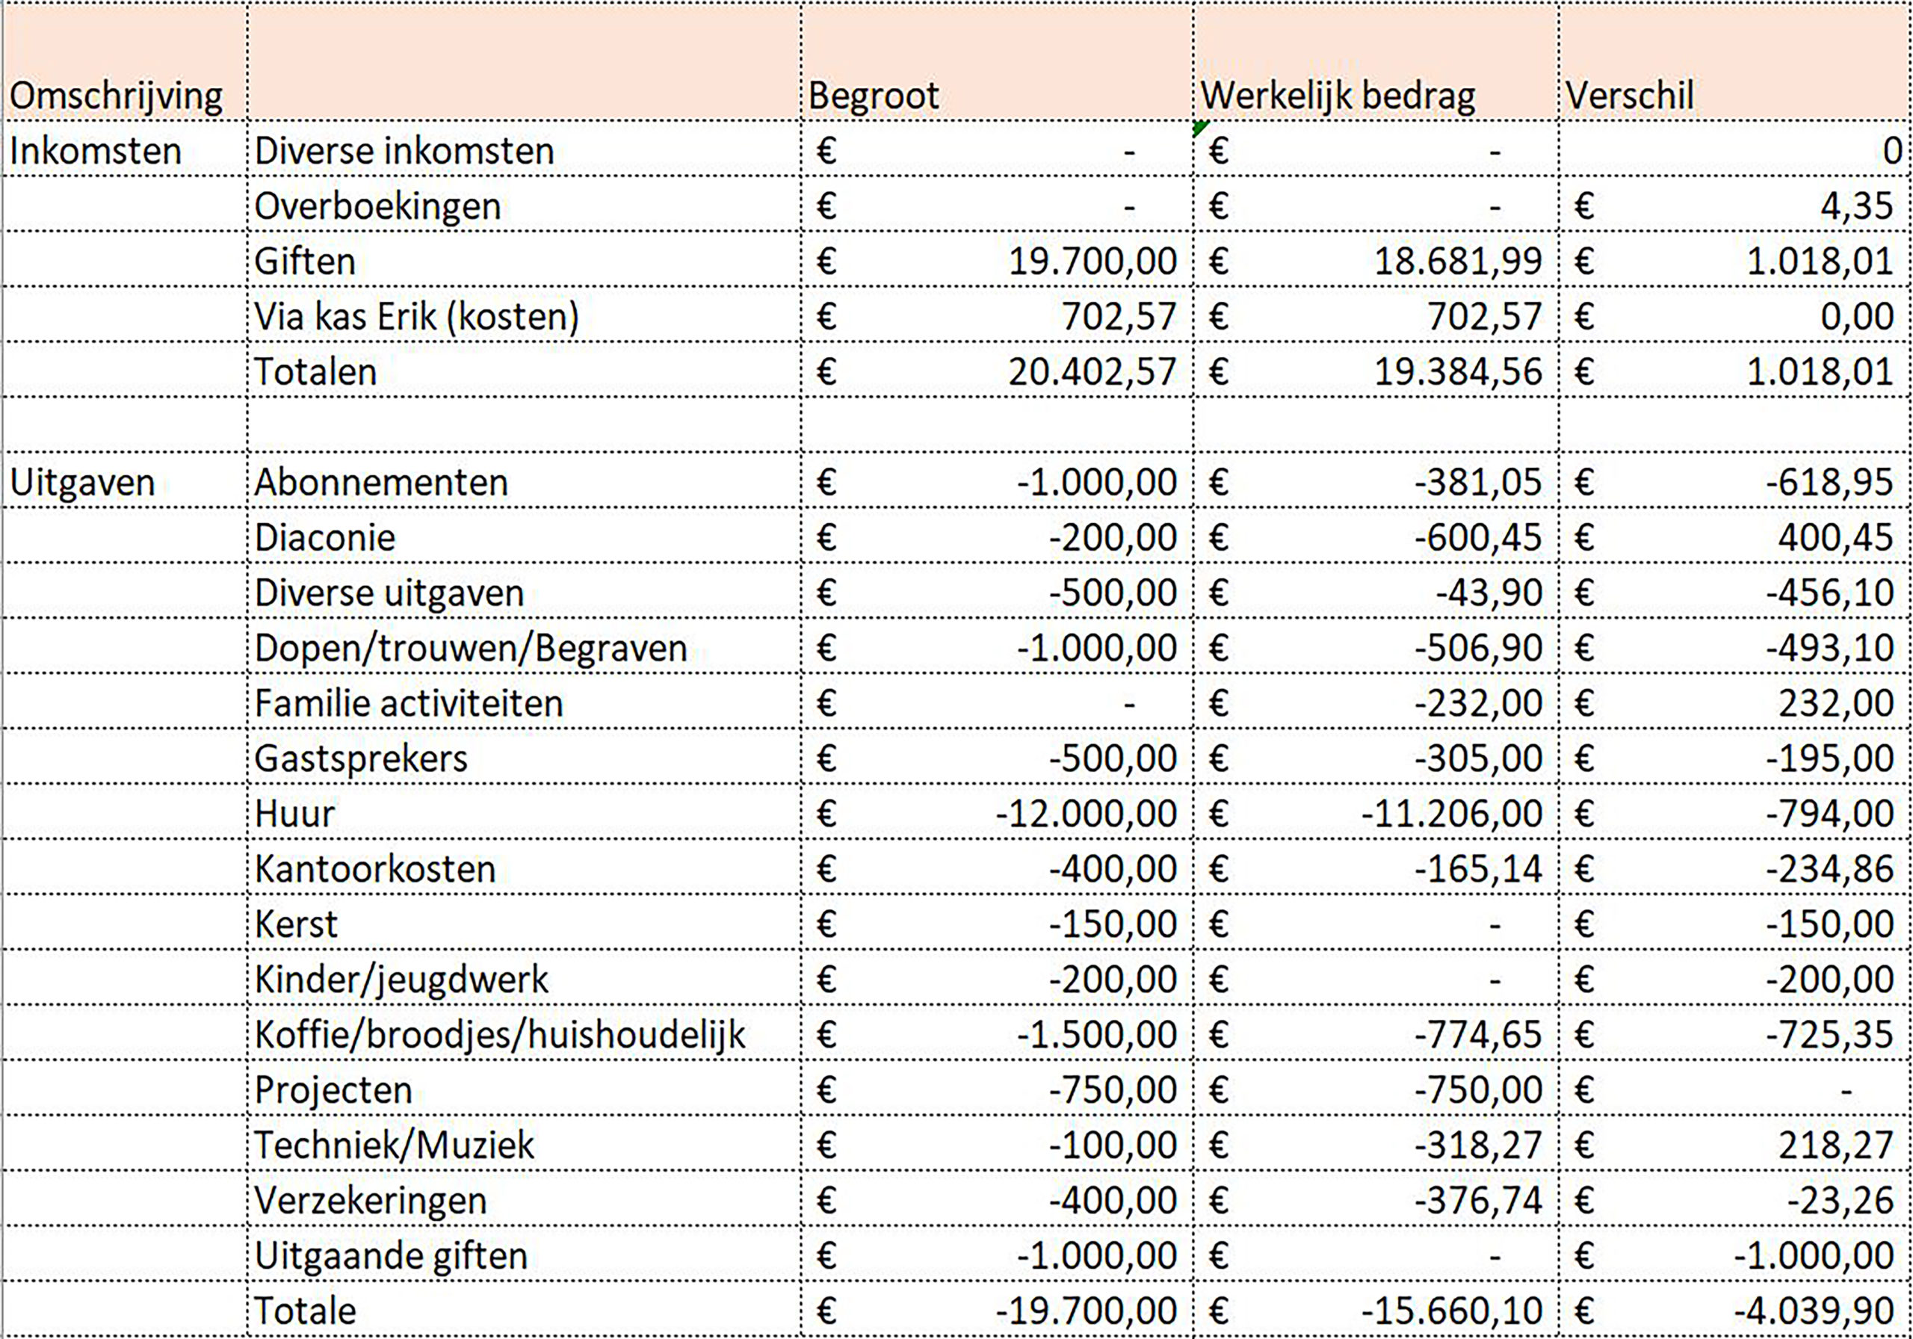The height and width of the screenshot is (1339, 1913).
Task: Click the Werkelijk bedrag header cell
Action: coord(1376,62)
